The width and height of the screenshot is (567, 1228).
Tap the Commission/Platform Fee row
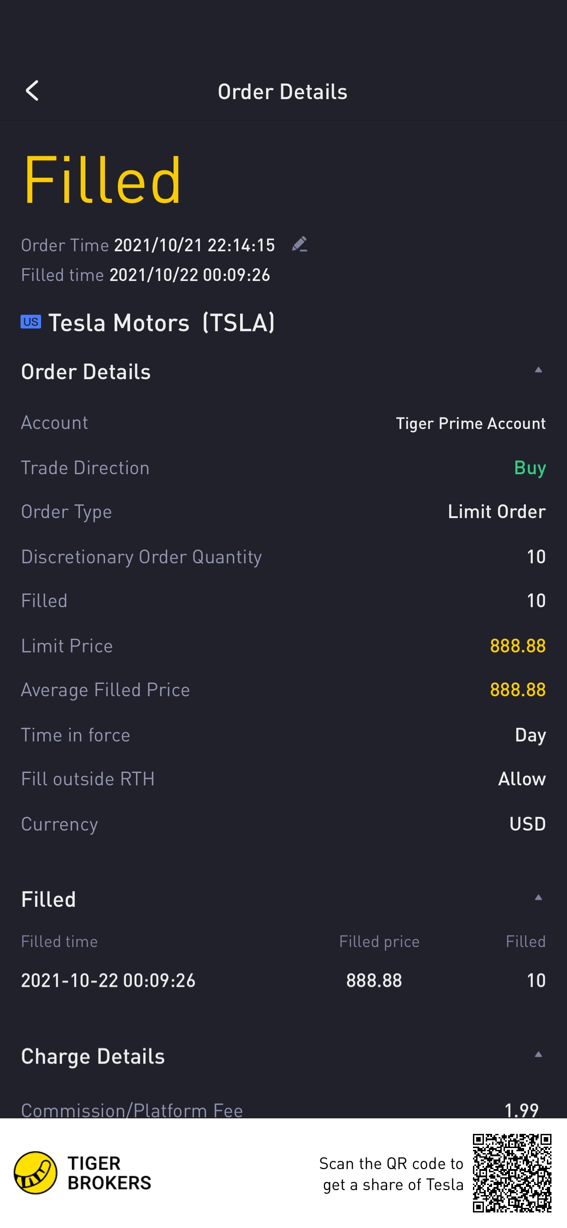coord(283,1110)
